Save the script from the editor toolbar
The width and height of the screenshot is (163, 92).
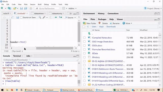pos(18,17)
